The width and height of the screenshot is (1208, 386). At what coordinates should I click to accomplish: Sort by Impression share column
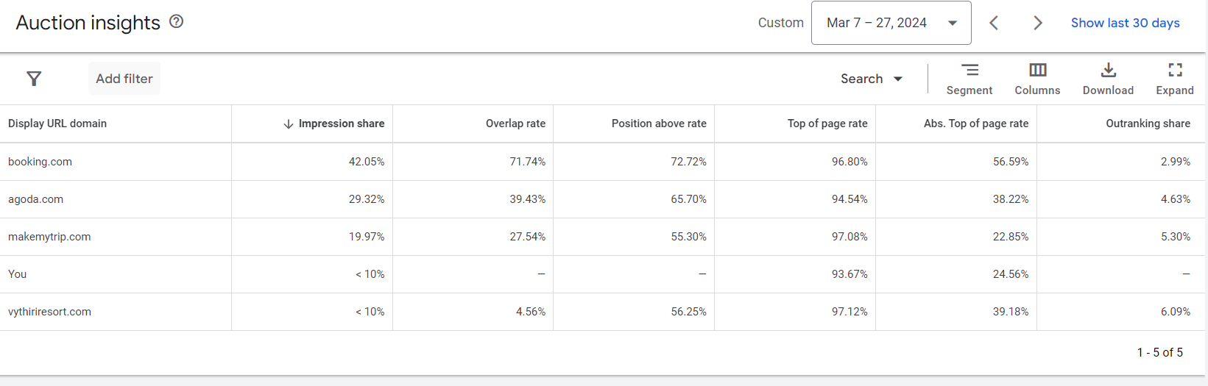(341, 124)
